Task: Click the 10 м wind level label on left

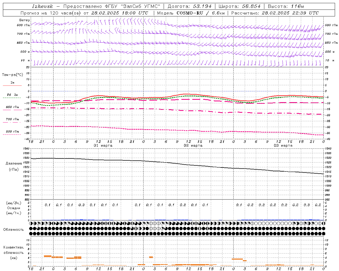Action: click(25, 60)
